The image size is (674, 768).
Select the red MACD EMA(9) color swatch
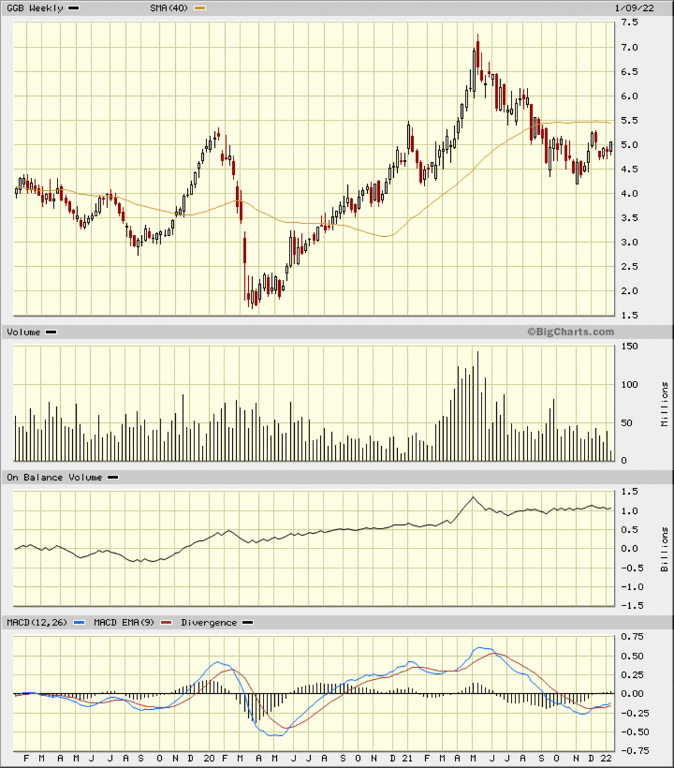click(167, 623)
